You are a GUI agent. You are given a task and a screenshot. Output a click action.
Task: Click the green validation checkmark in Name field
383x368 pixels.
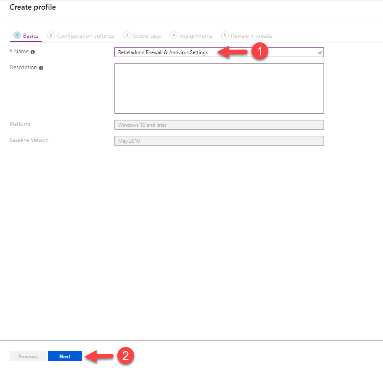click(320, 52)
